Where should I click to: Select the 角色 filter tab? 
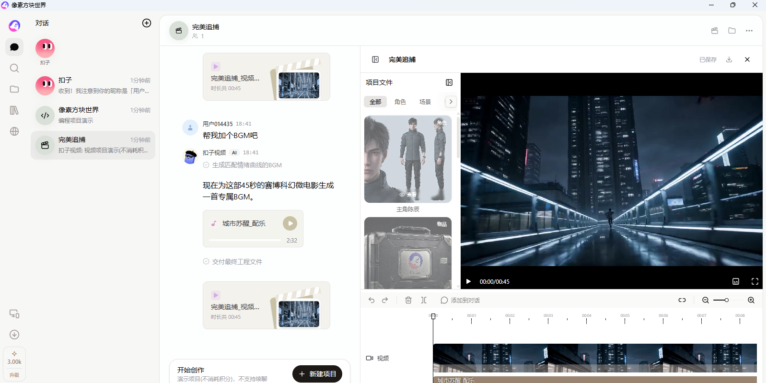(x=400, y=102)
